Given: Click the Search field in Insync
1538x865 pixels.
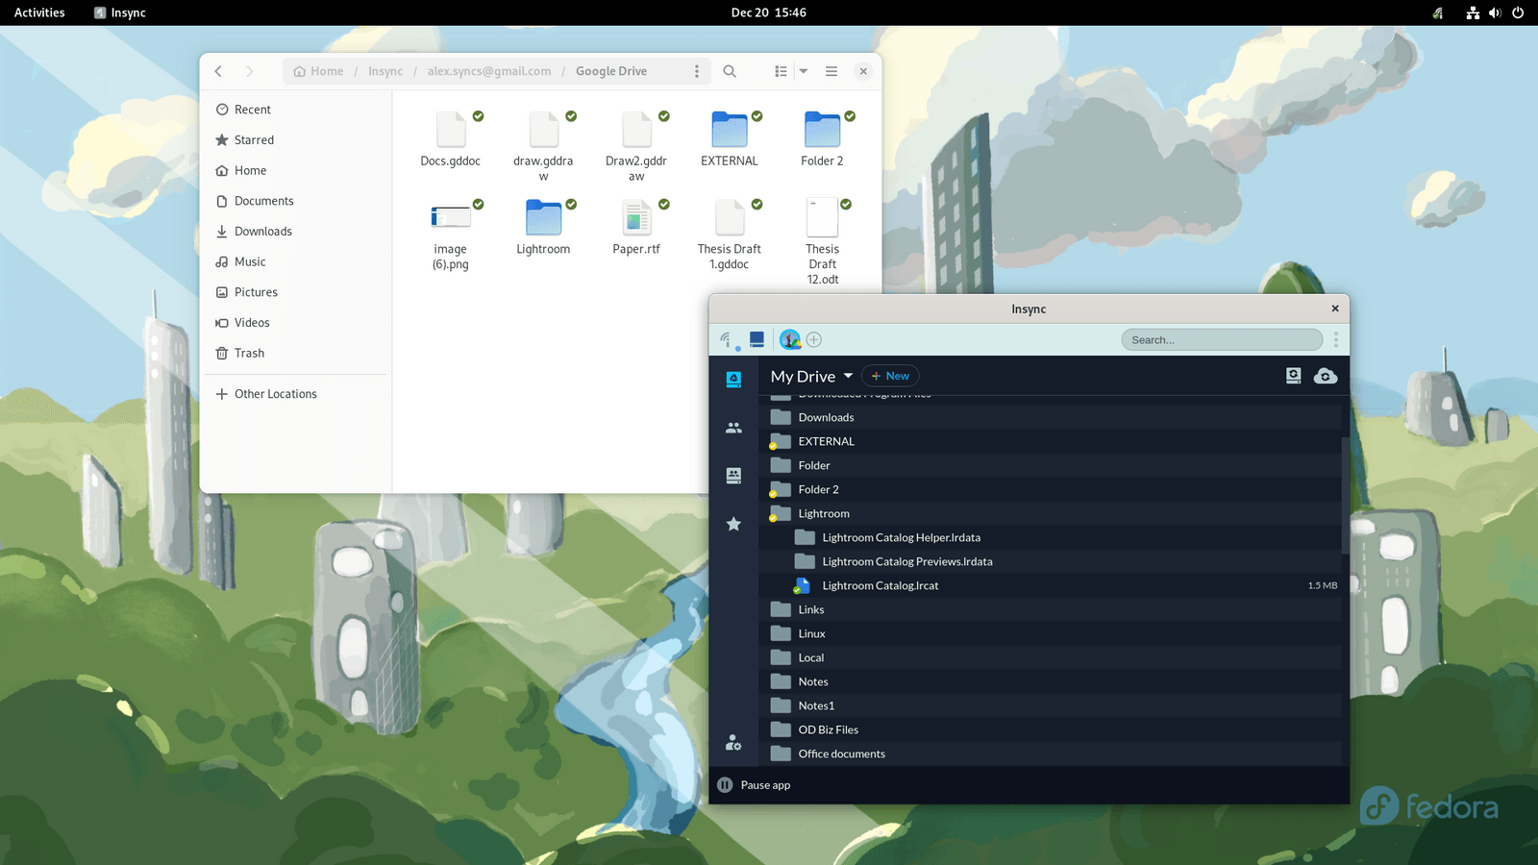Looking at the screenshot, I should click(1221, 339).
